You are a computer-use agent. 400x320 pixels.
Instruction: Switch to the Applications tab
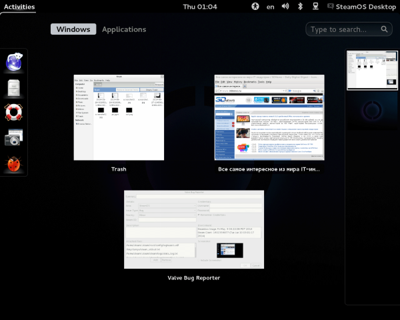[x=123, y=29]
